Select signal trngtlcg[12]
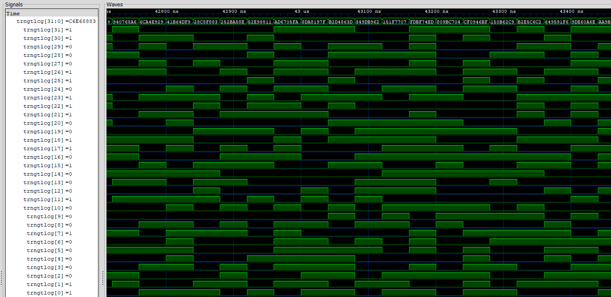 pos(48,191)
